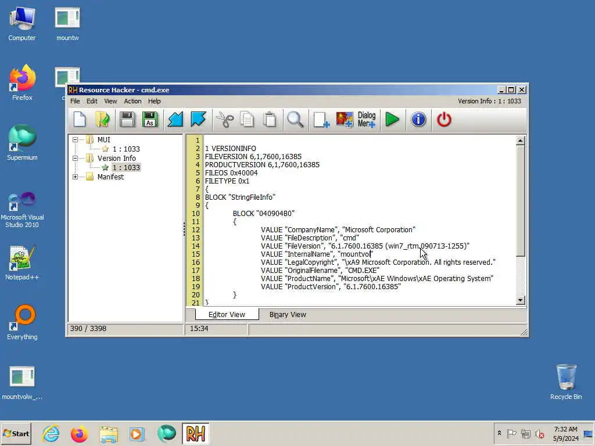Open the Edit menu
The image size is (595, 446).
[x=92, y=101]
